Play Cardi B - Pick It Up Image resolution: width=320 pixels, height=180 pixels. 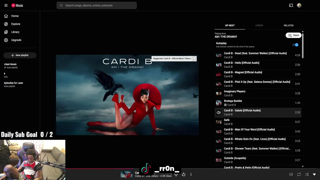[258, 84]
